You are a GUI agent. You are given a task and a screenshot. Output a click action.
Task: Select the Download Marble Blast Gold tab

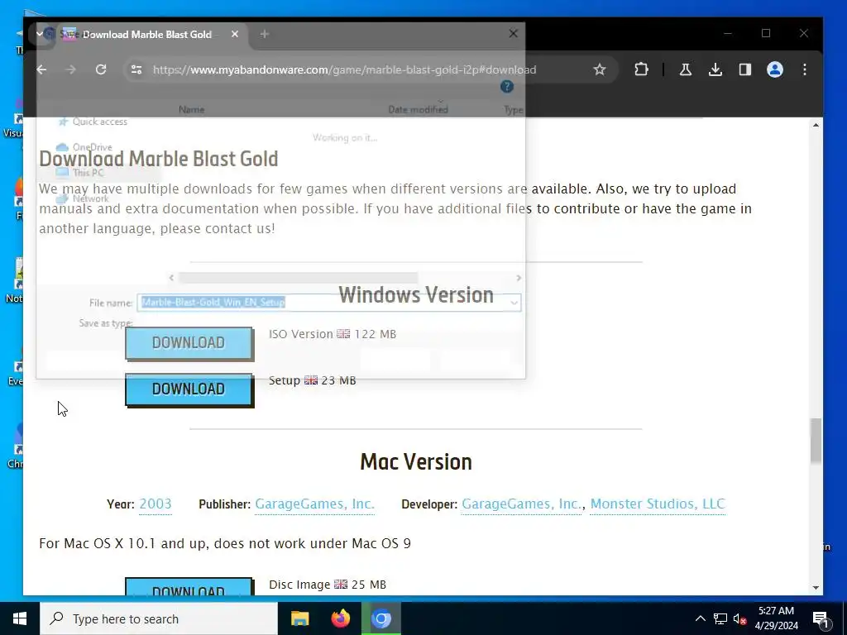click(x=146, y=35)
